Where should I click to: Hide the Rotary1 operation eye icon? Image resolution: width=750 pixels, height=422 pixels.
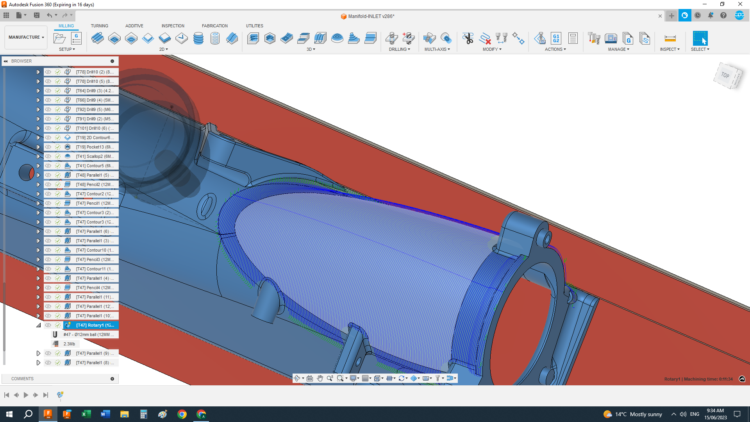click(x=48, y=325)
